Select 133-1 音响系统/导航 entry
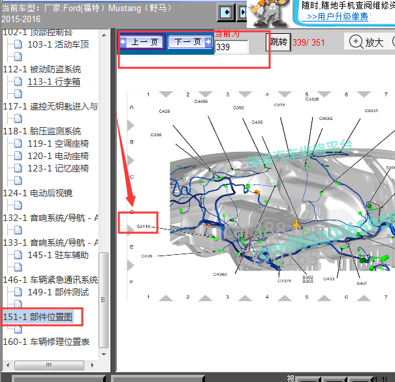 point(50,242)
